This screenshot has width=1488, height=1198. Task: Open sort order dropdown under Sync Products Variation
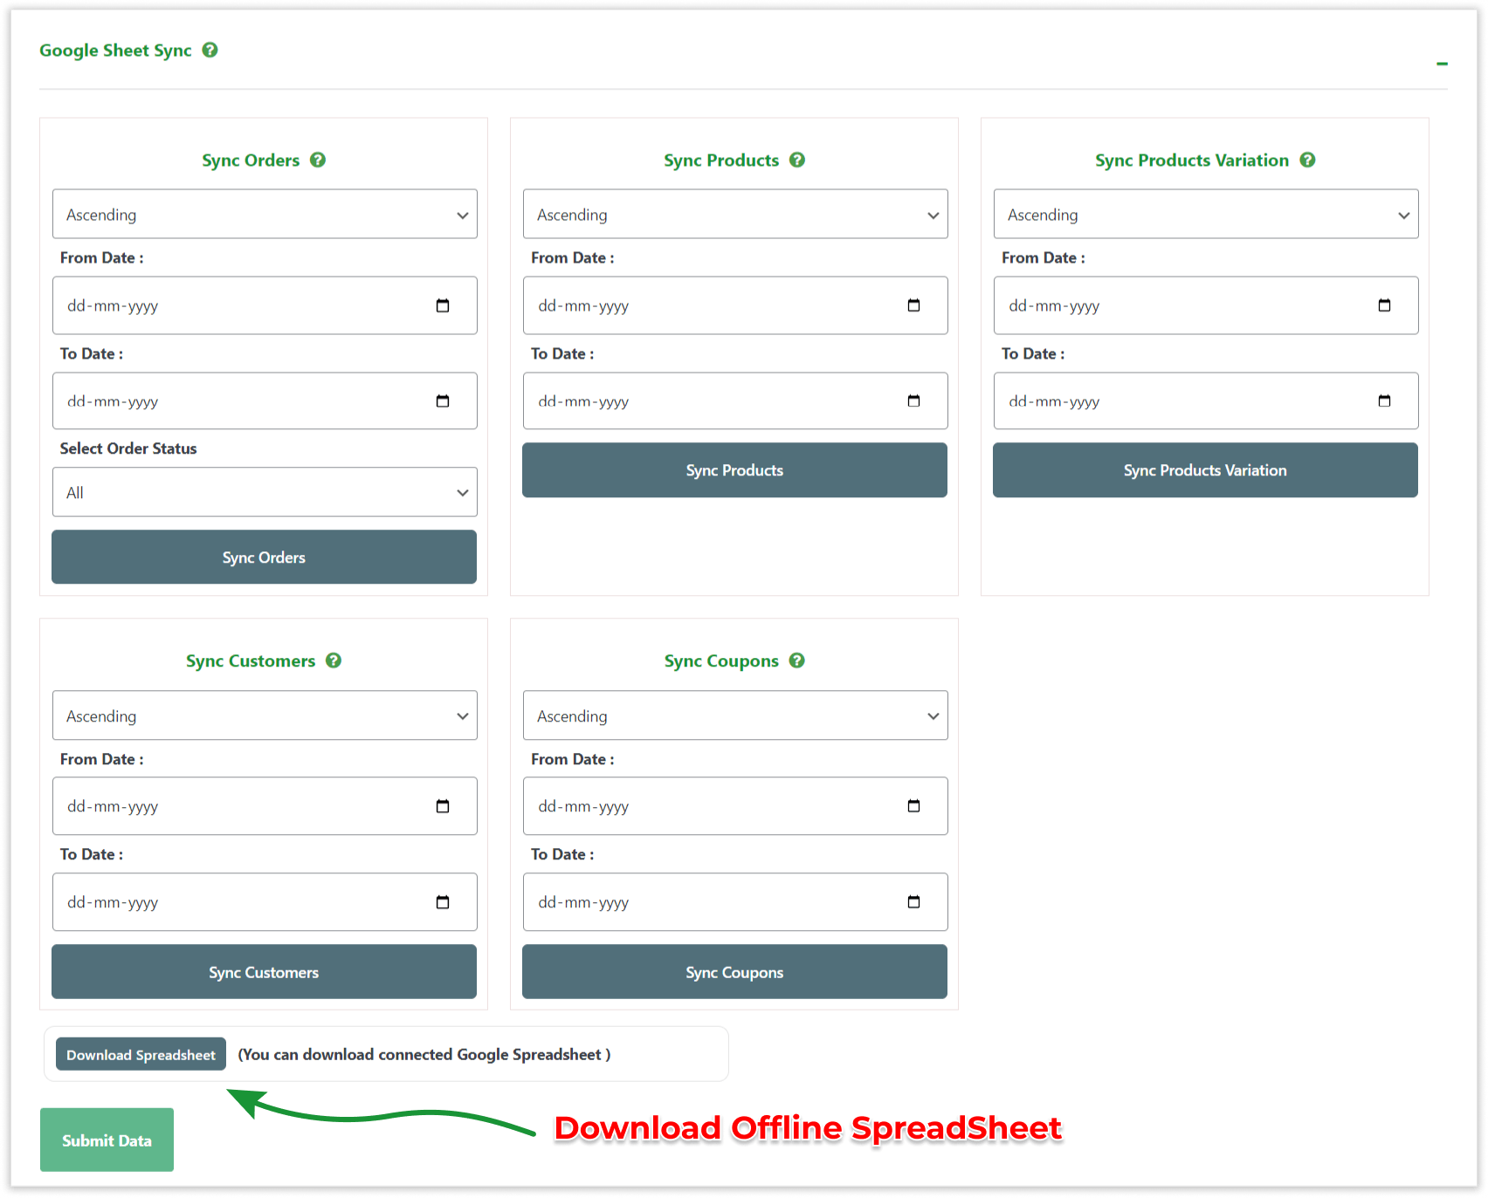(x=1205, y=214)
